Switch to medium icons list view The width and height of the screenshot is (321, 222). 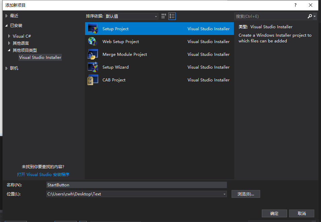pos(172,16)
